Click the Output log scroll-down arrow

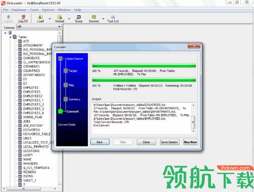pyautogui.click(x=193, y=131)
